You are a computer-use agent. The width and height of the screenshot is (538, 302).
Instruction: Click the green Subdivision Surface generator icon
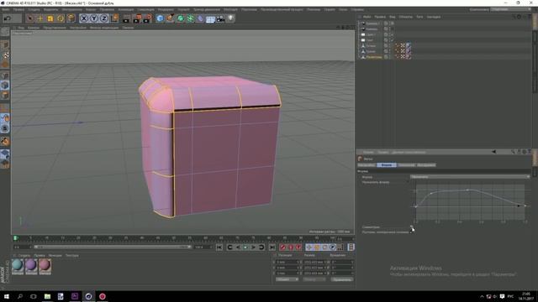point(181,18)
